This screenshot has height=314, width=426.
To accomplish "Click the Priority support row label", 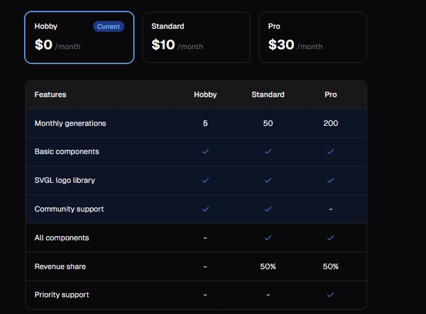I will coord(62,295).
